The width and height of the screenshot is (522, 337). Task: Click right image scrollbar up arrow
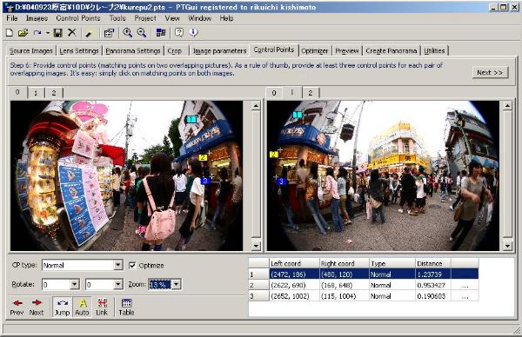click(507, 106)
